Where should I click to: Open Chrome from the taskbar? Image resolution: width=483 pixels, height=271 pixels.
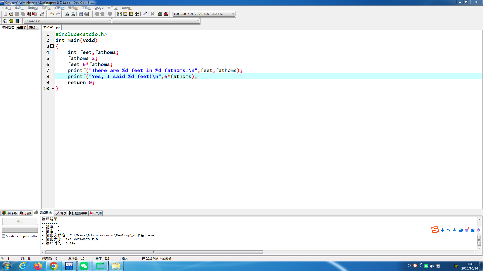click(53, 266)
